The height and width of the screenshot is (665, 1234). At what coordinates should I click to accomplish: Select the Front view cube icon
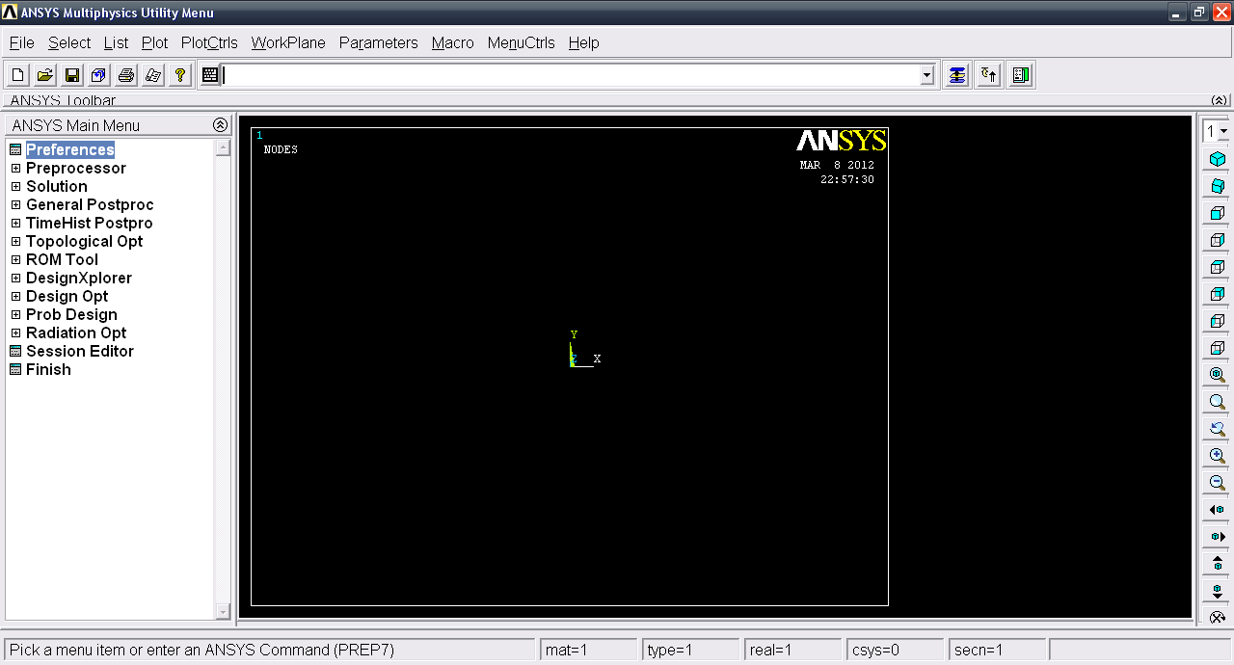click(x=1218, y=213)
